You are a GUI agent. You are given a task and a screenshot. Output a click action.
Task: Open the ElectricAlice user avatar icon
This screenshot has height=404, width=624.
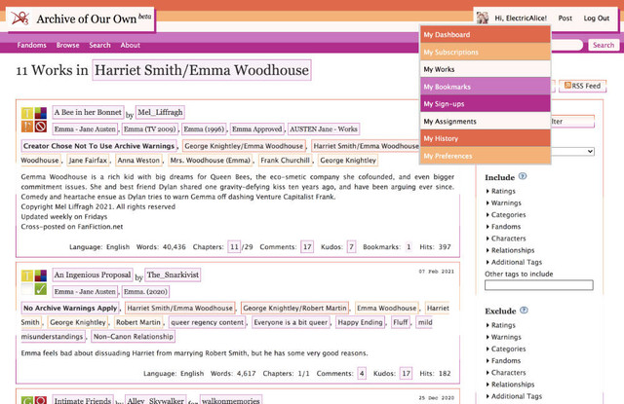tap(483, 18)
